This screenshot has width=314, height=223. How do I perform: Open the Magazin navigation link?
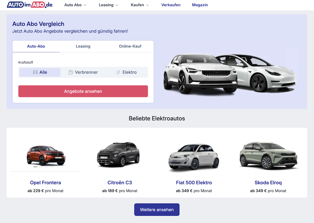pyautogui.click(x=200, y=5)
